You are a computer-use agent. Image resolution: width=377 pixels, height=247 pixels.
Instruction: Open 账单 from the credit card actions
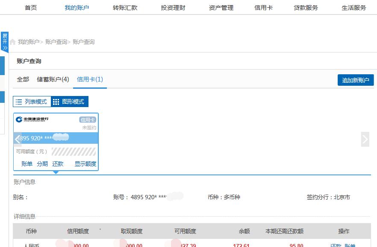click(x=27, y=163)
